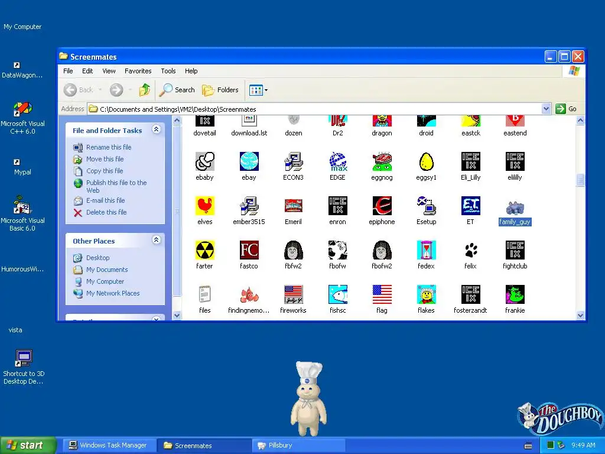Select the Esetup installer icon
This screenshot has width=605, height=454.
(427, 206)
